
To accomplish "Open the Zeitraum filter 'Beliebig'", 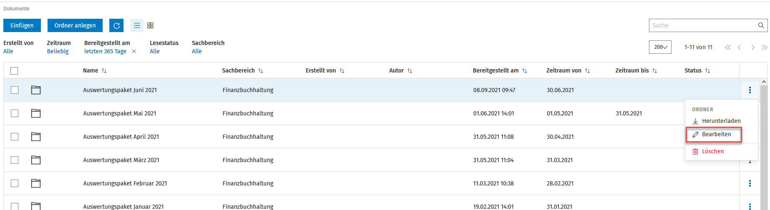I will pyautogui.click(x=58, y=51).
